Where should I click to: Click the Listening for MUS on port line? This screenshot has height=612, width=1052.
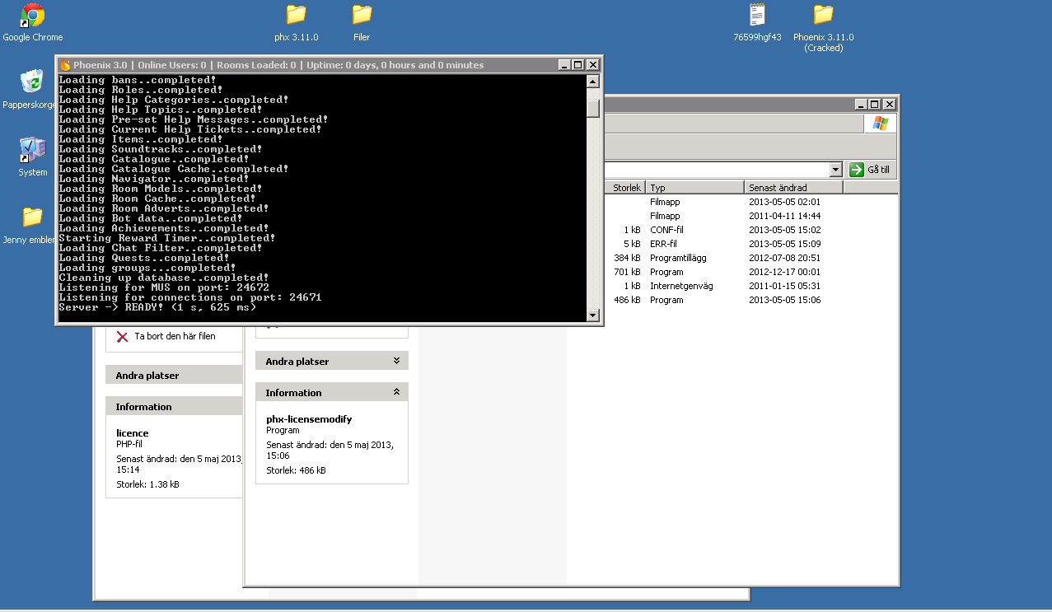click(x=164, y=287)
